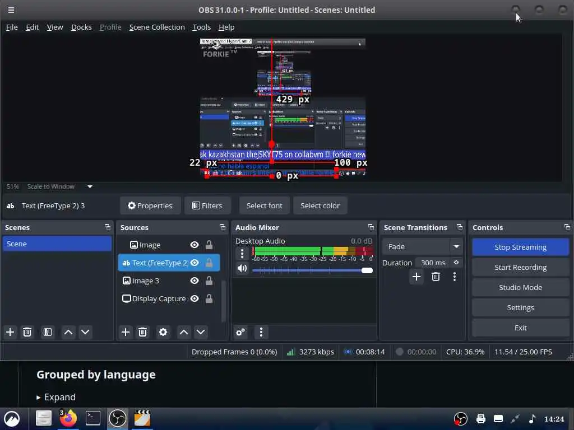Open the application launcher menu
Image resolution: width=574 pixels, height=430 pixels.
(x=12, y=419)
